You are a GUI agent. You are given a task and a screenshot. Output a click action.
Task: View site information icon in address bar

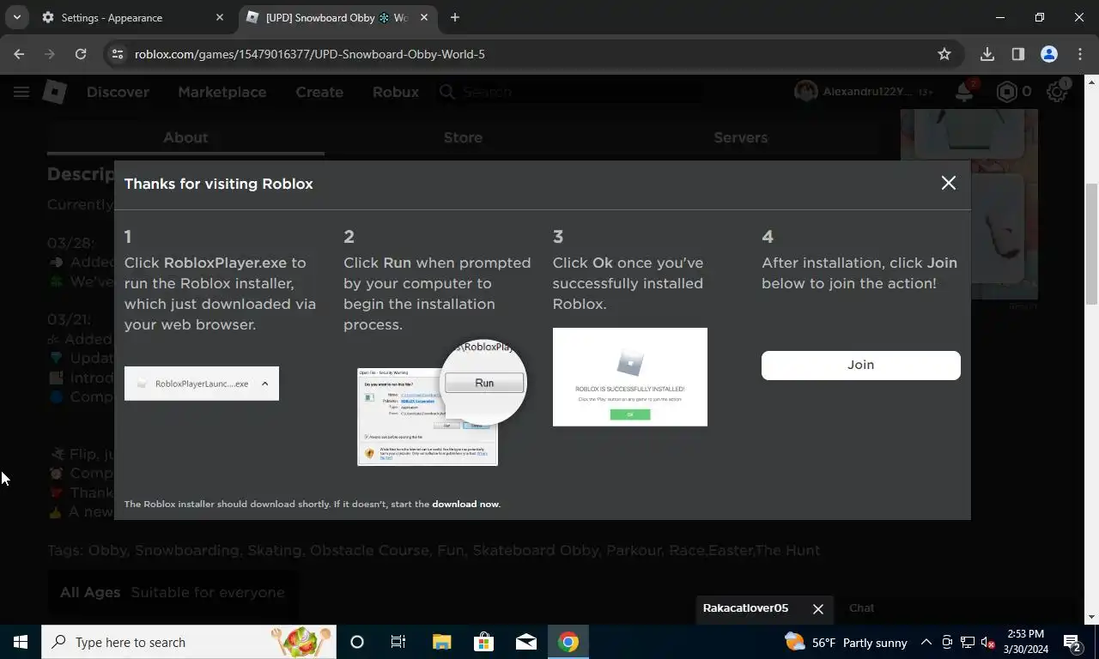(x=118, y=54)
